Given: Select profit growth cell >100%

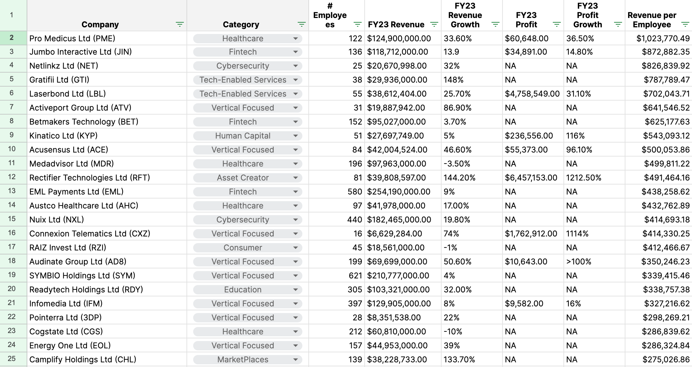Looking at the screenshot, I should point(594,262).
